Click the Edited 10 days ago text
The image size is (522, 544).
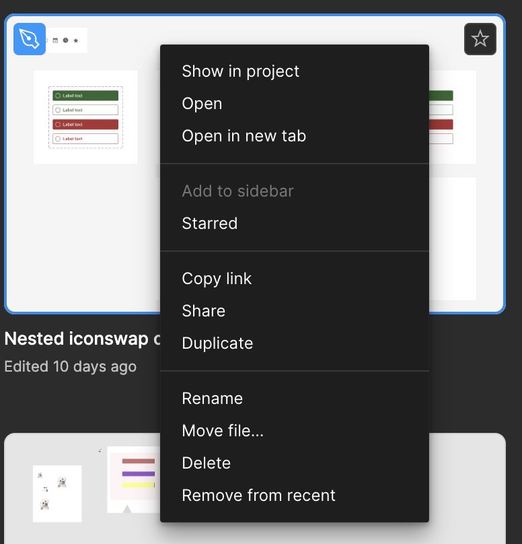click(71, 367)
